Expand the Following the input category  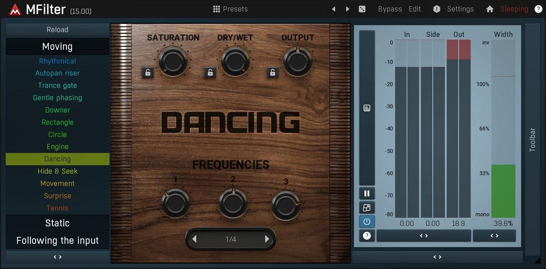(57, 240)
